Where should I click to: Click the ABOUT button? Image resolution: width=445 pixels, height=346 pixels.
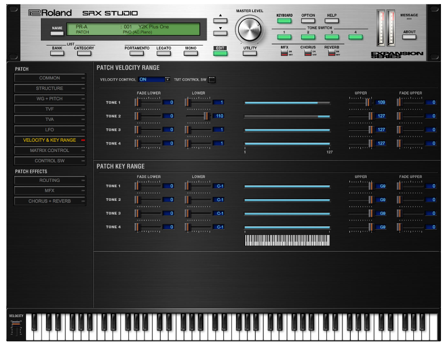409,37
